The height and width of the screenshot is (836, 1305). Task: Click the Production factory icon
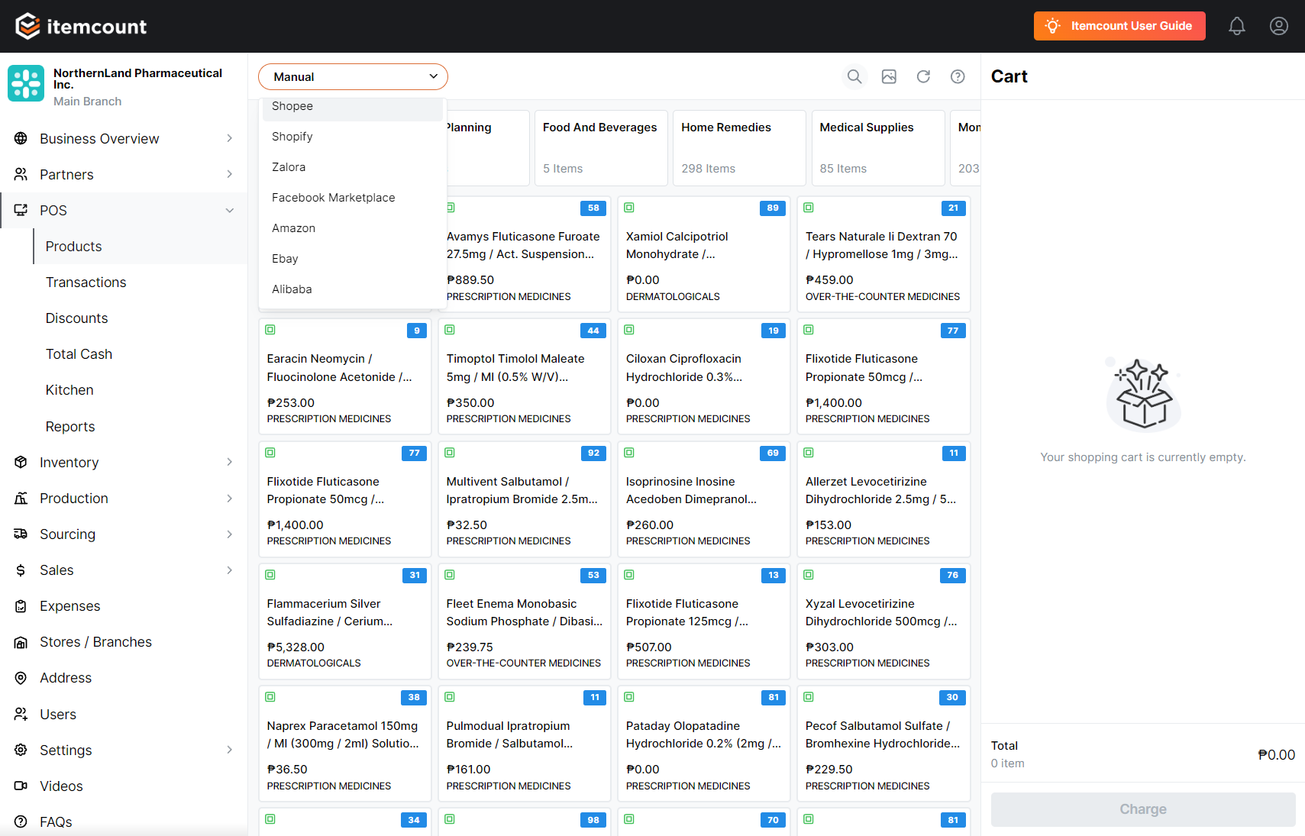pyautogui.click(x=21, y=498)
